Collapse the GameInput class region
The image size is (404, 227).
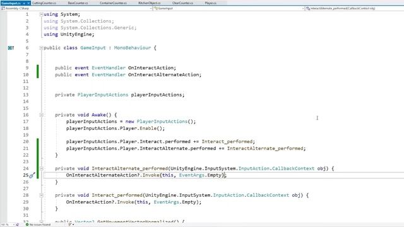point(41,48)
